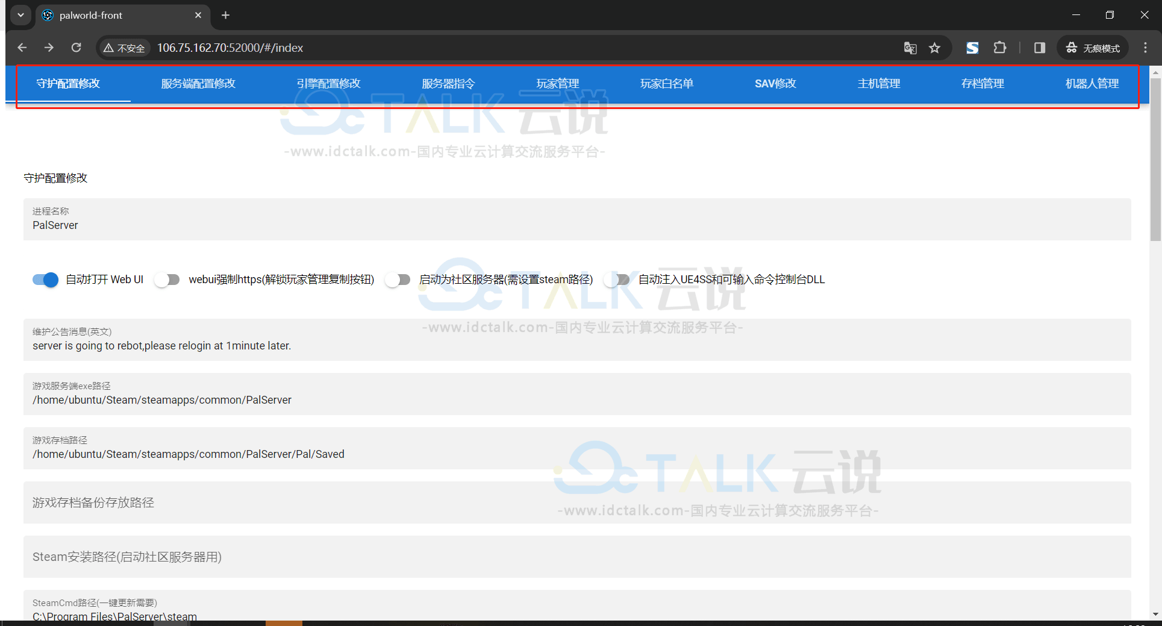Open the translate page icon

point(910,48)
